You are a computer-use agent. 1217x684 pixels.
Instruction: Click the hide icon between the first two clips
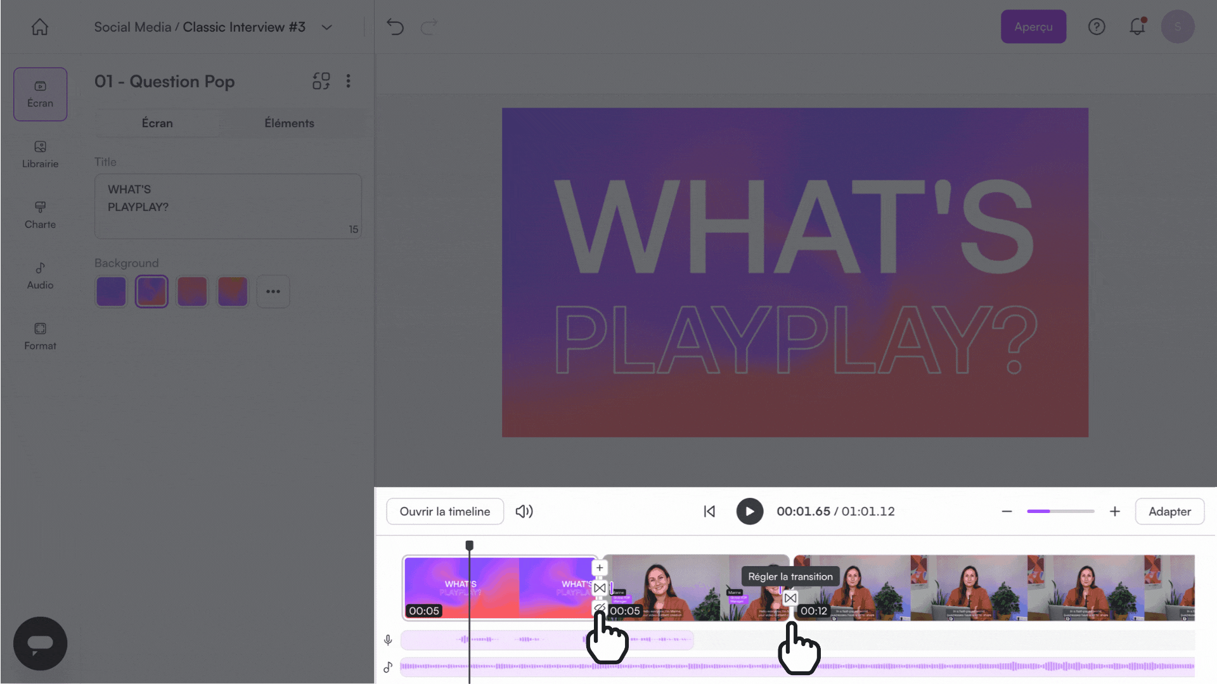pos(598,607)
